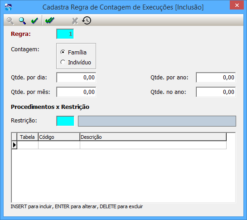Image resolution: width=247 pixels, height=220 pixels.
Task: Click the application logo in title bar
Action: 8,7
